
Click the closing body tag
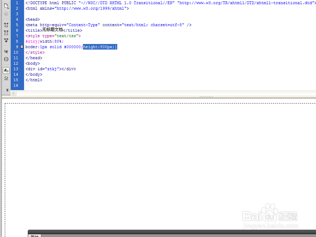34,74
